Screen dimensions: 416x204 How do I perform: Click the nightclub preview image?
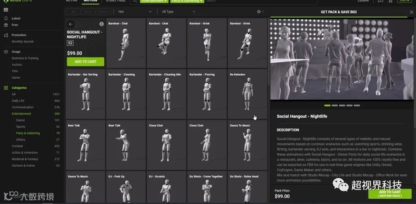[x=342, y=60]
